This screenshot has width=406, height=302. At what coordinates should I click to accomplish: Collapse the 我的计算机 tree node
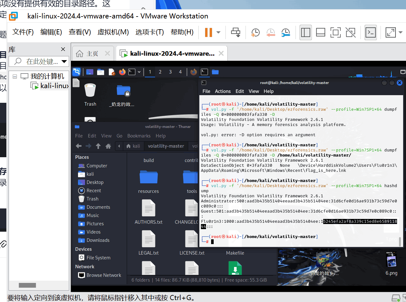pyautogui.click(x=15, y=76)
